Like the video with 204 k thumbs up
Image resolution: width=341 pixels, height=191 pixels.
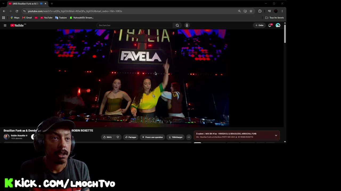click(x=107, y=137)
